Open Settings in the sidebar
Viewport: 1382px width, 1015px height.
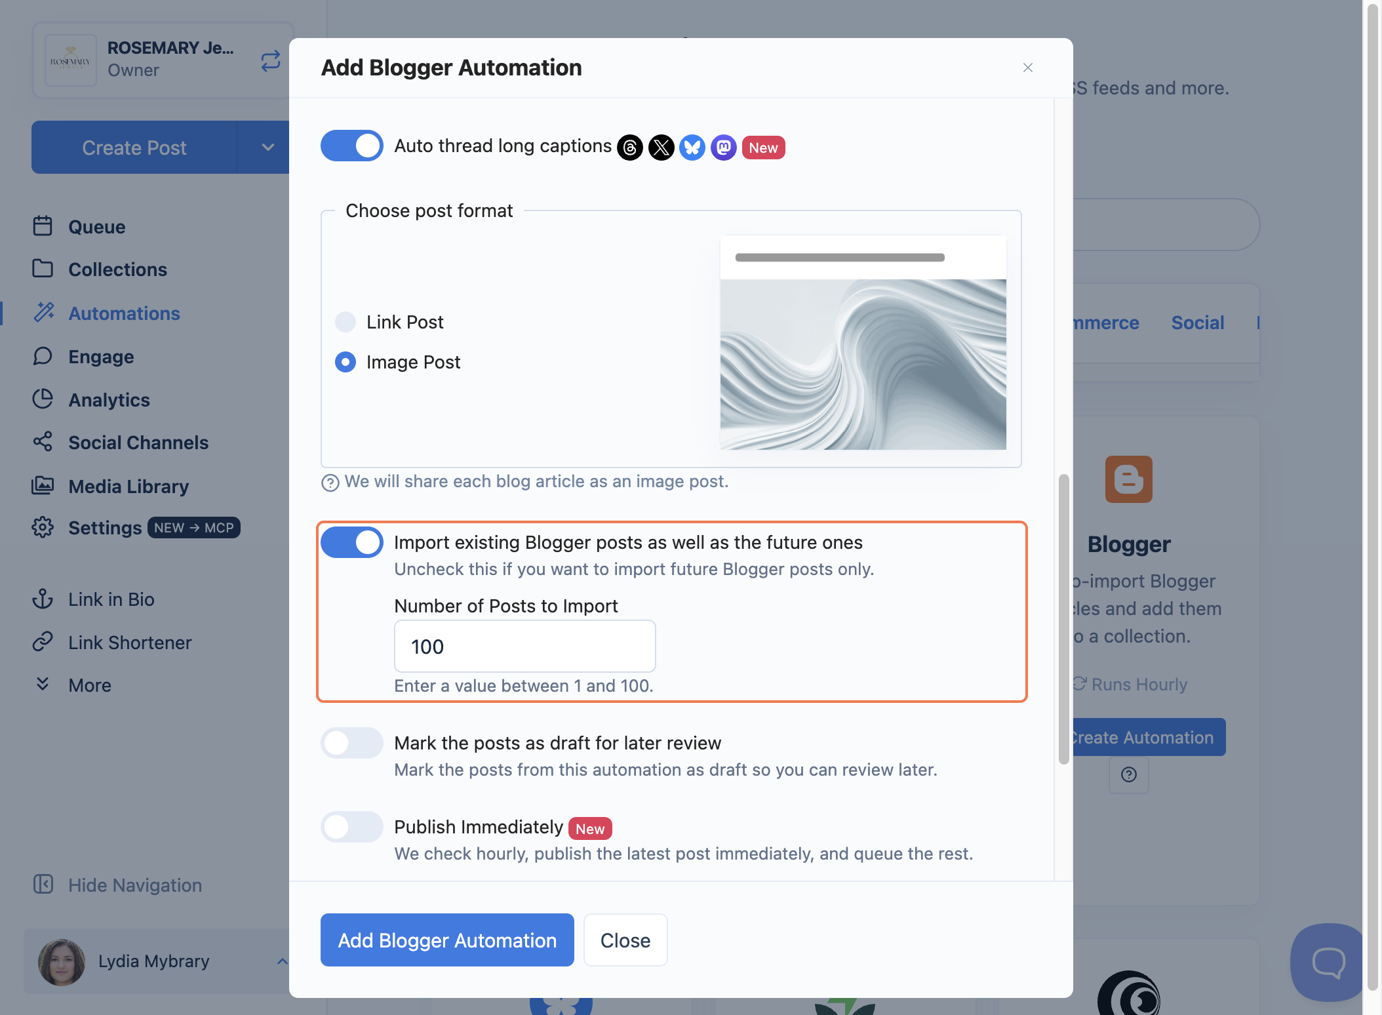coord(105,528)
